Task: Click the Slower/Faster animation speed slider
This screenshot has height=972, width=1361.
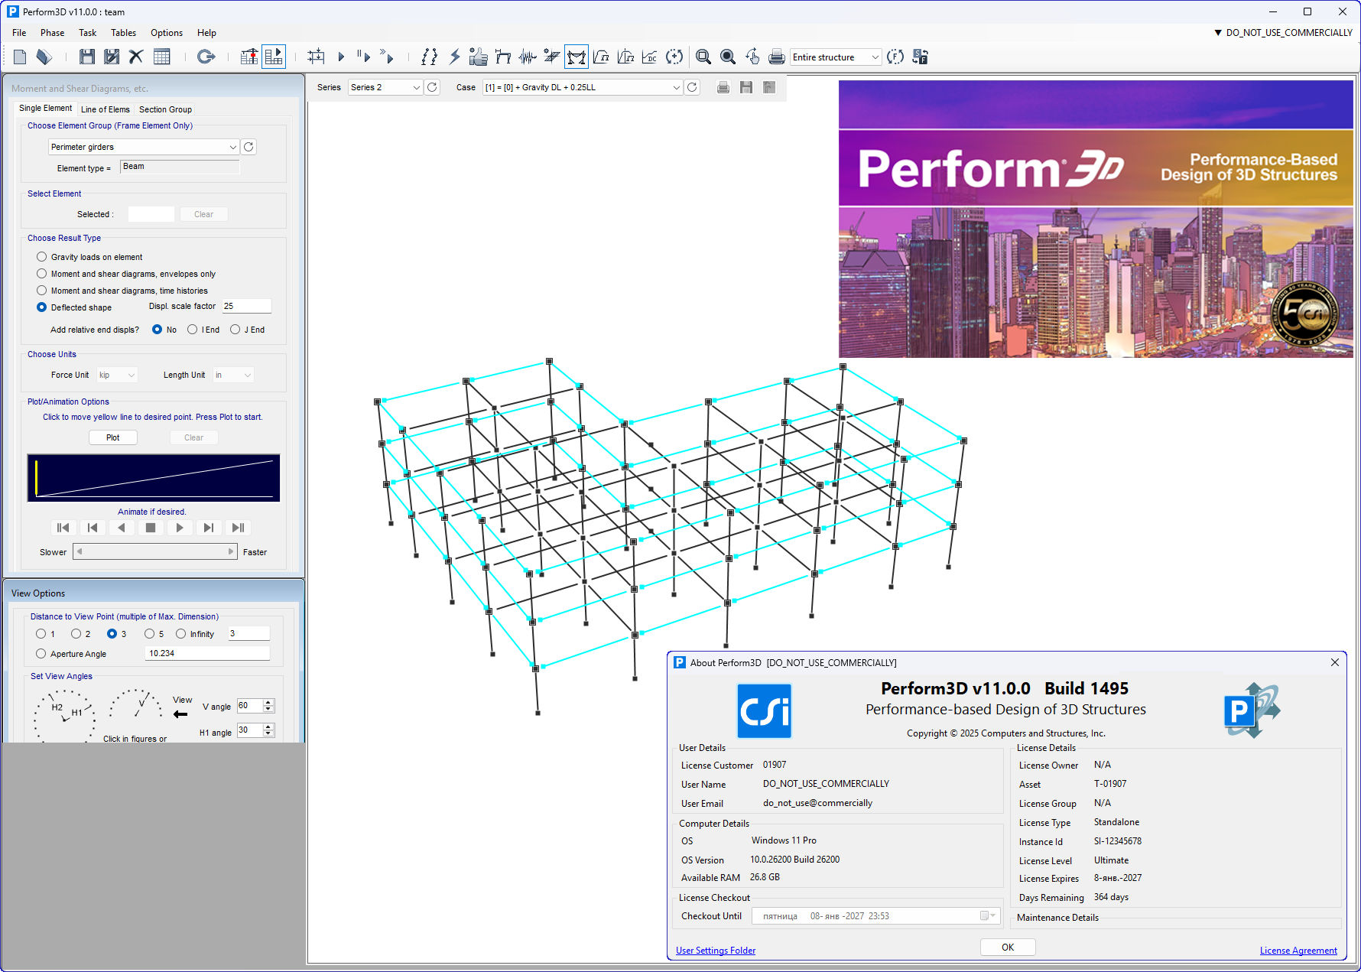Action: point(155,551)
